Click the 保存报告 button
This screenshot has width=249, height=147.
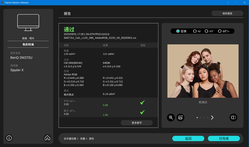click(x=227, y=14)
